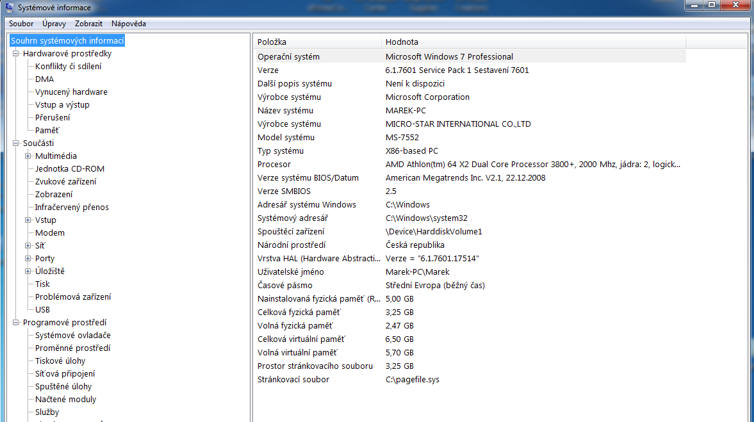Select the Operační systém row
The image size is (754, 422).
click(x=470, y=57)
